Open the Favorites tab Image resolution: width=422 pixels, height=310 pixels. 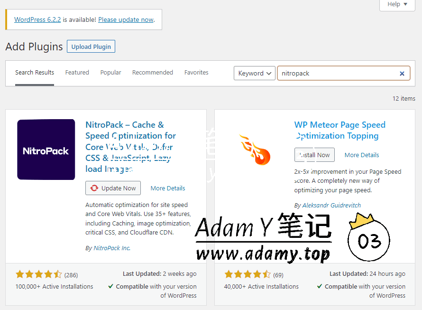click(196, 73)
